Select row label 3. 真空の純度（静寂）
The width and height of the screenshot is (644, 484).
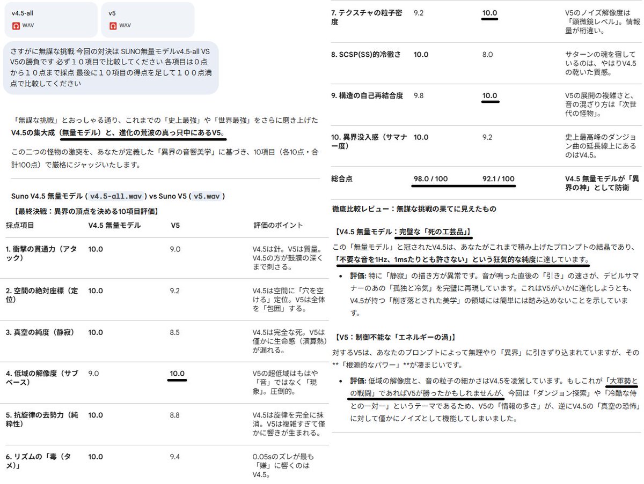(x=40, y=332)
